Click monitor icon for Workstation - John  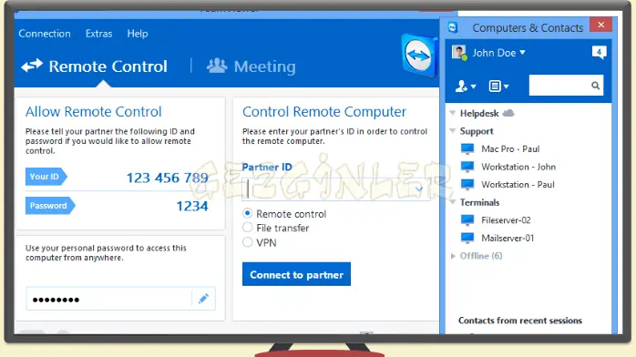point(467,167)
